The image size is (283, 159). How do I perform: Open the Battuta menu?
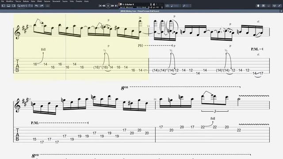pyautogui.click(x=26, y=1)
